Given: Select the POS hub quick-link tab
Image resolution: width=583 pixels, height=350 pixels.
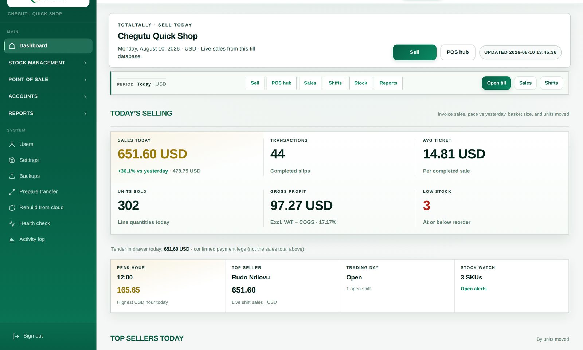Looking at the screenshot, I should point(282,83).
